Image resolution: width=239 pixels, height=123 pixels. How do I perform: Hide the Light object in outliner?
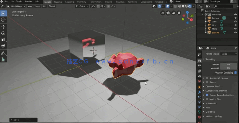coord(235,25)
